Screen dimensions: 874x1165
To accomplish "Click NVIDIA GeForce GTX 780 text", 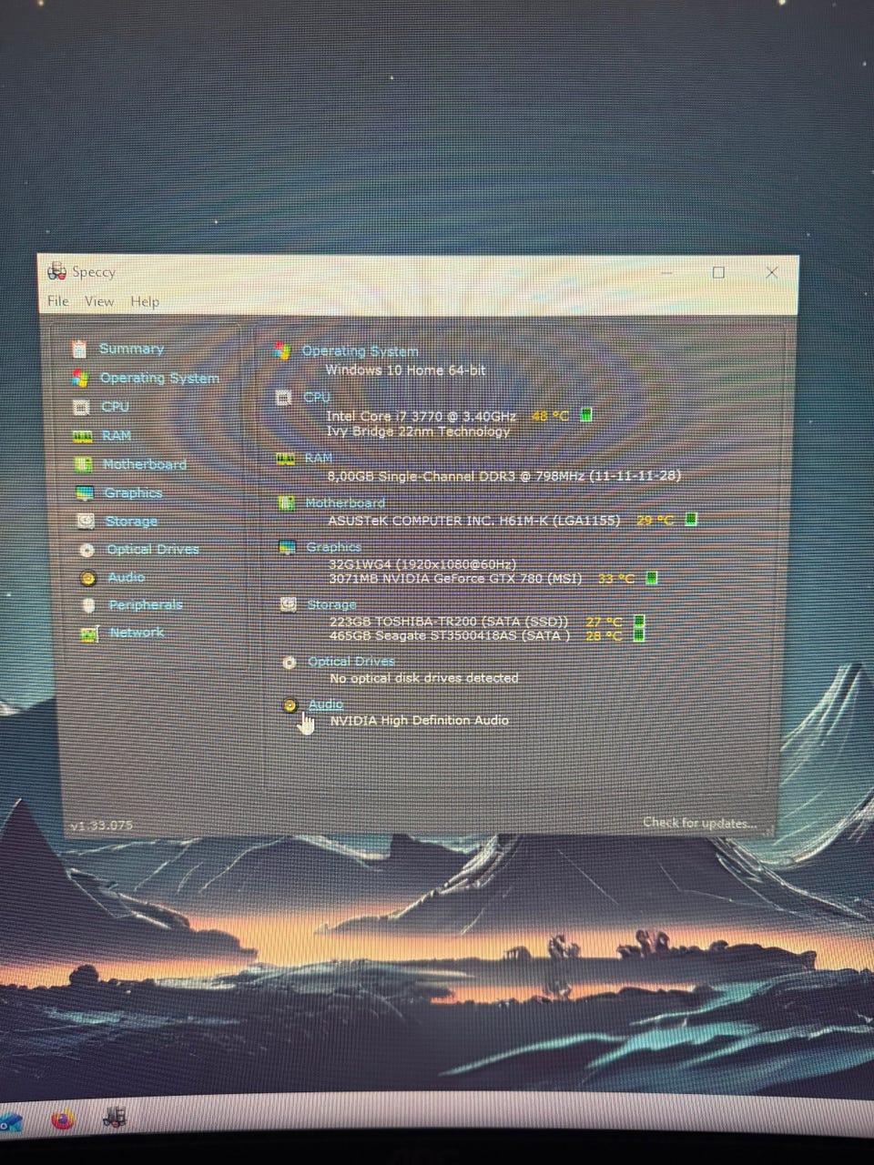I will [x=455, y=578].
